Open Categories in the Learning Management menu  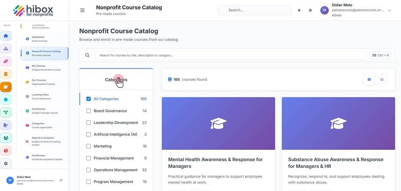44,125
